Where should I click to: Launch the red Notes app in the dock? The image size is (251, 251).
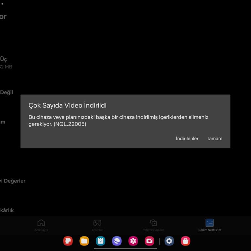pos(68,241)
